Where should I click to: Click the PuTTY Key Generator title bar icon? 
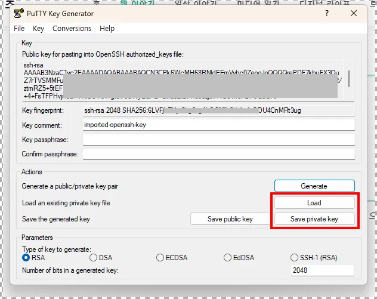(x=18, y=14)
